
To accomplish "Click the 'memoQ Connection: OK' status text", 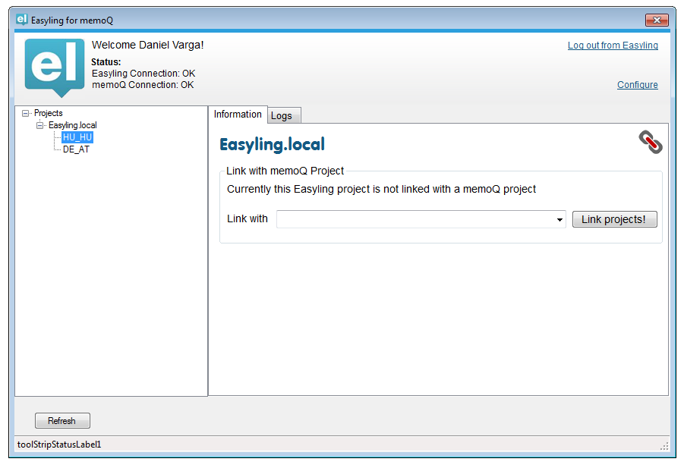I will 143,84.
